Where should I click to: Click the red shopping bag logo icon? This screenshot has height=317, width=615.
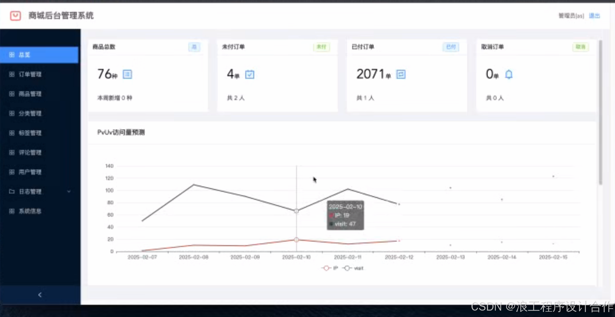pos(15,16)
